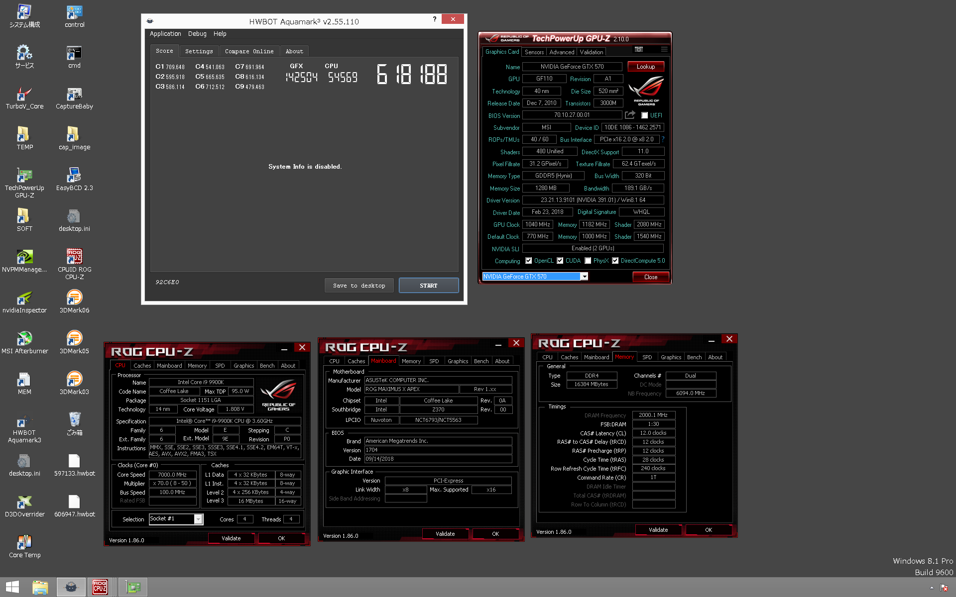The height and width of the screenshot is (597, 956).
Task: Click GPU-Z BIOS save/share icon
Action: pyautogui.click(x=630, y=115)
